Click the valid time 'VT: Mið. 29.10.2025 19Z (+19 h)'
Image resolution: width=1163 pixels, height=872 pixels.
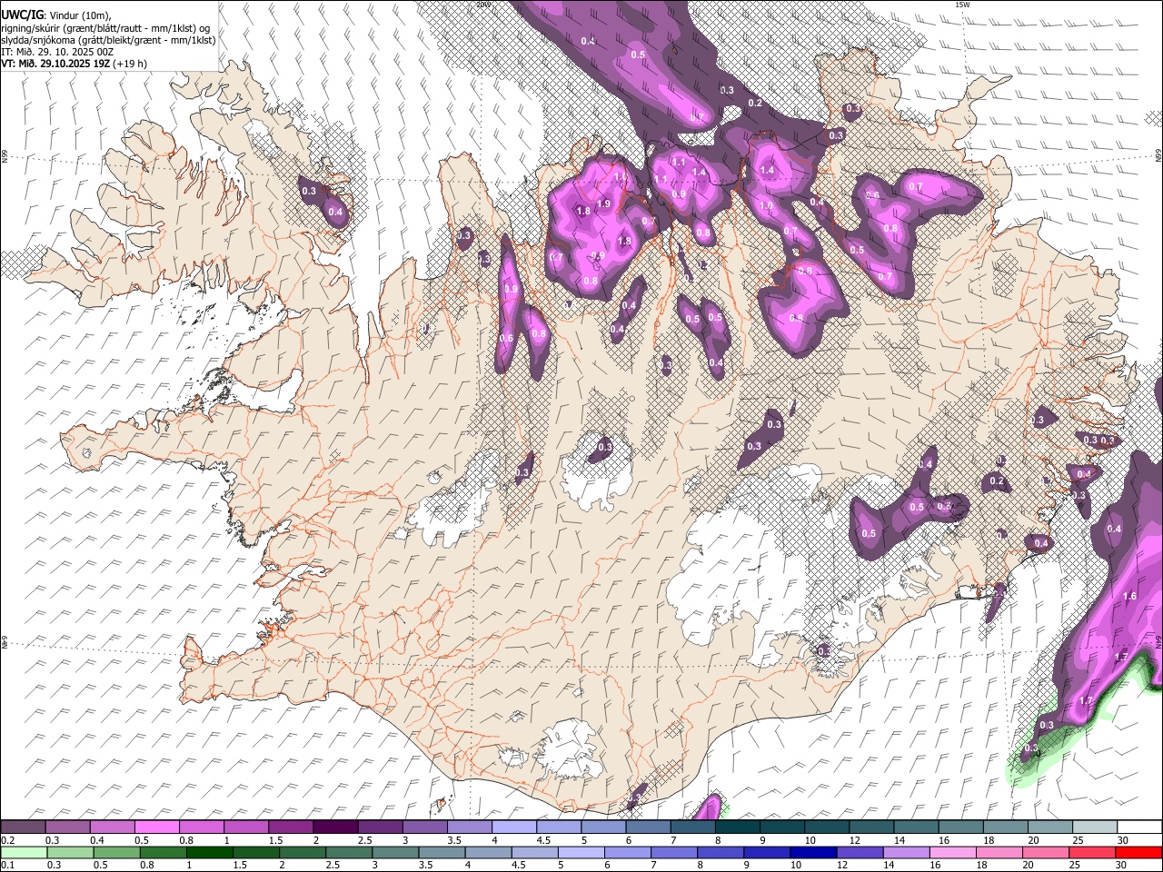coord(74,64)
